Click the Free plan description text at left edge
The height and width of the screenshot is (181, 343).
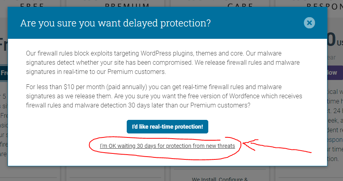pos(4,125)
